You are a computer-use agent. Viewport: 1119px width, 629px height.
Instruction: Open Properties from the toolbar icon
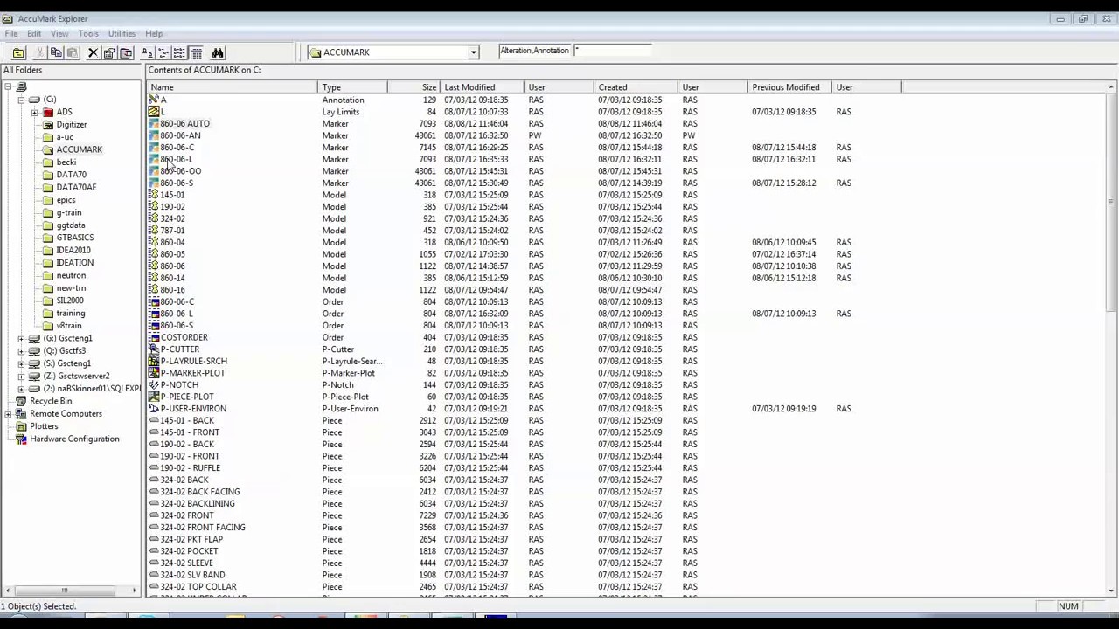(x=109, y=53)
